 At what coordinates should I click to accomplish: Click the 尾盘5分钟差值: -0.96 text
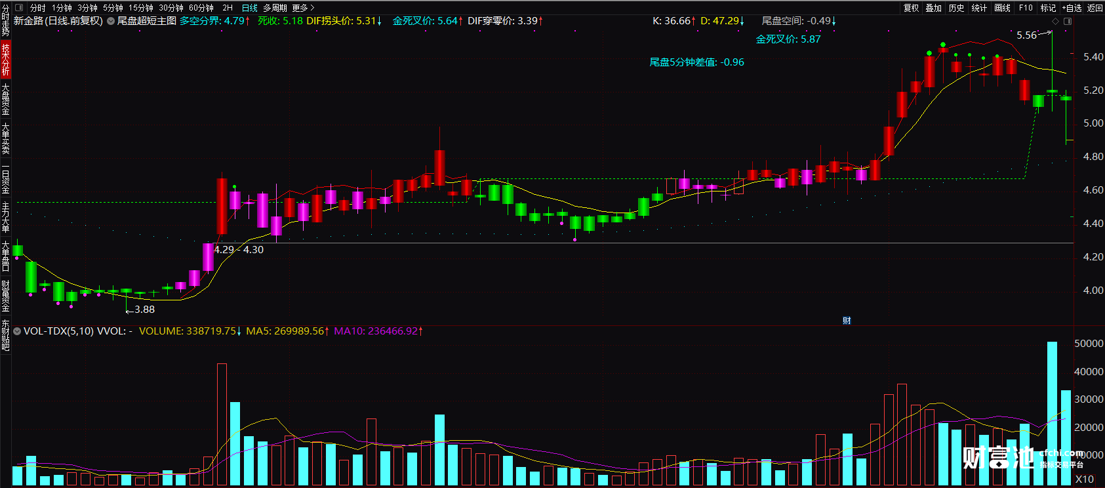pyautogui.click(x=696, y=62)
